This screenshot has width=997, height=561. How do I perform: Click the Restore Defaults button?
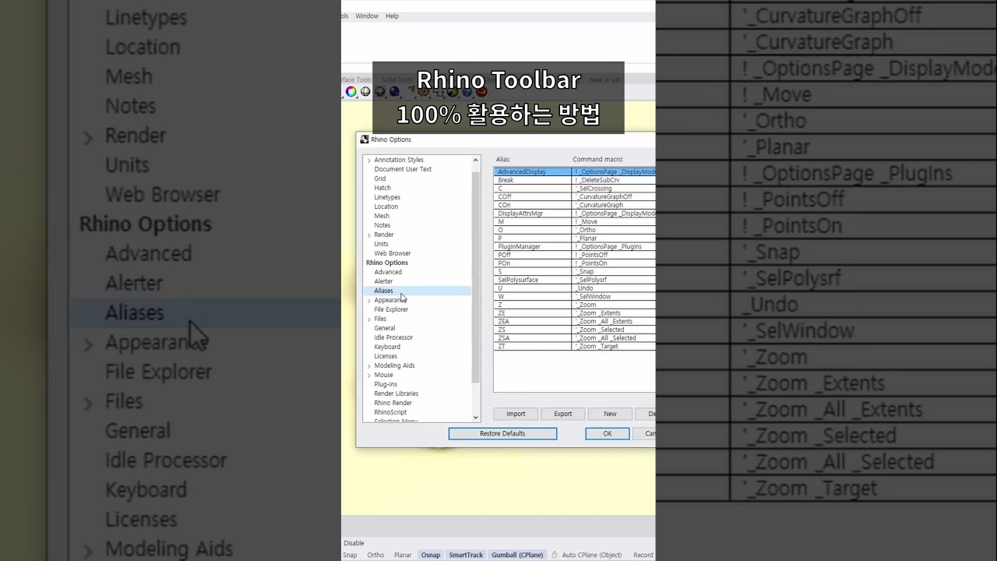(502, 433)
